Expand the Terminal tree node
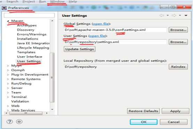Image resolution: width=193 pixels, height=129 pixels. 8,97
